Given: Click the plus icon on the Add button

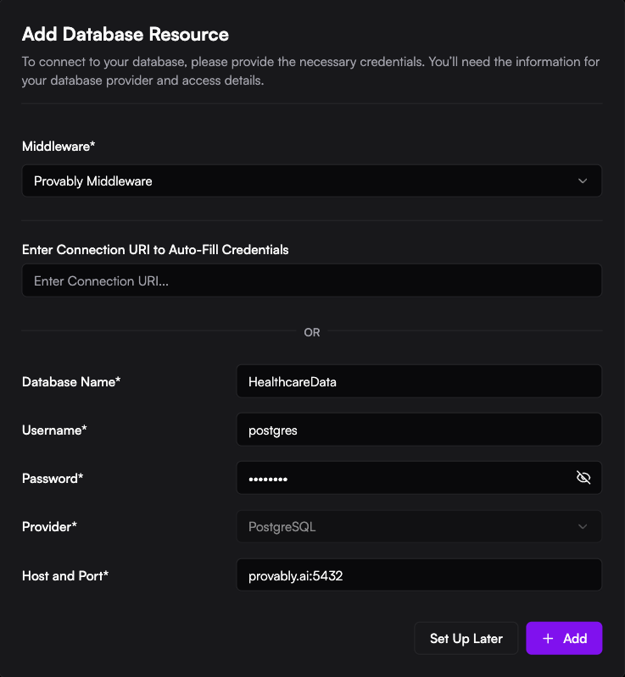Looking at the screenshot, I should coord(548,639).
